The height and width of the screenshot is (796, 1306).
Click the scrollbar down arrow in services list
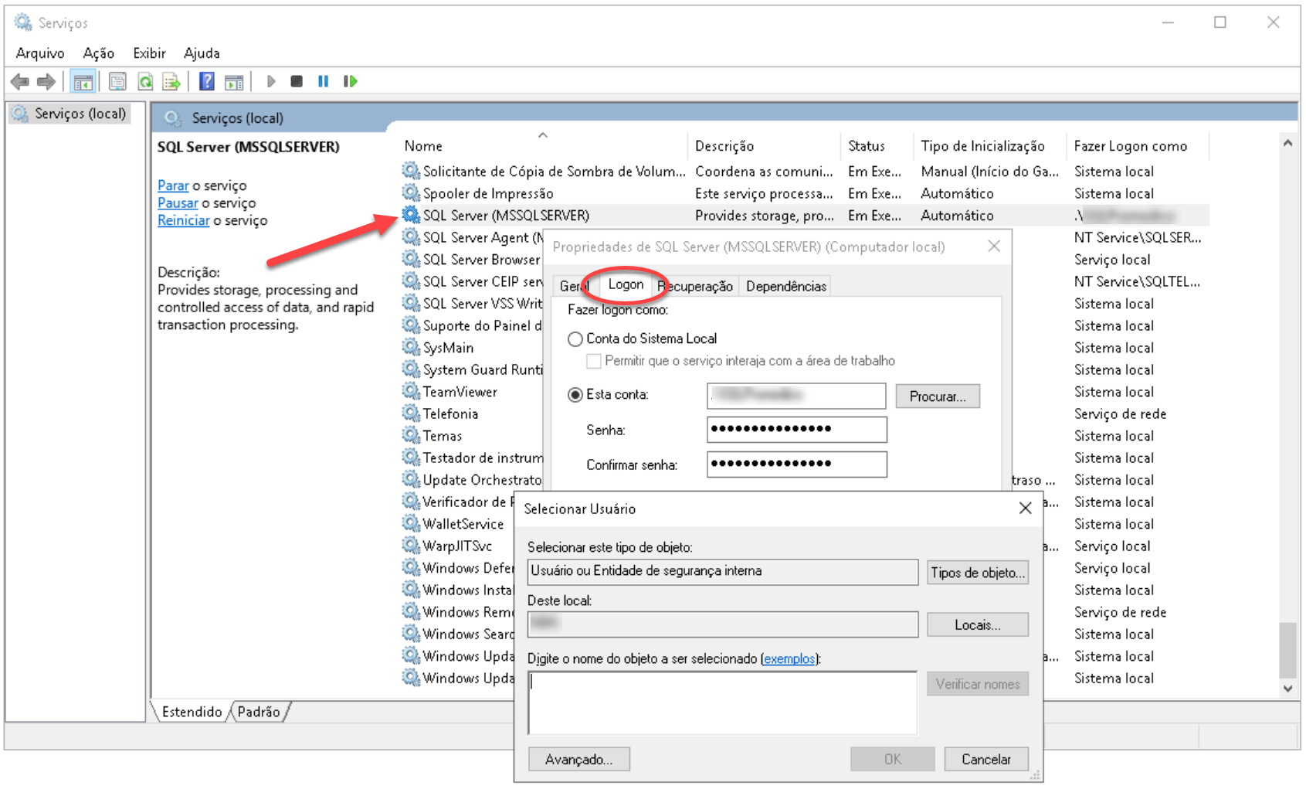(1287, 688)
